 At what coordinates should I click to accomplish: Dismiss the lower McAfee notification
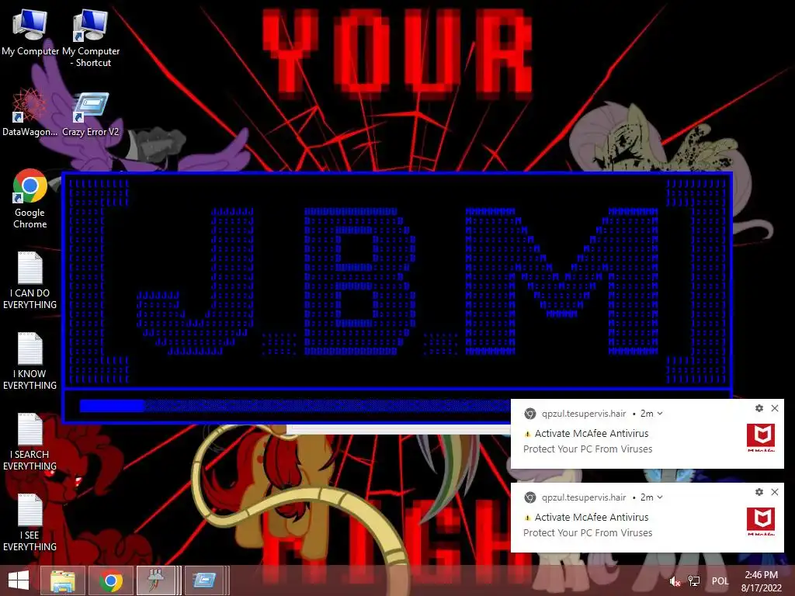(x=775, y=492)
